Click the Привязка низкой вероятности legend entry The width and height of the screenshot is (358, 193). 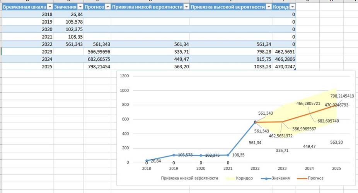tap(189, 178)
